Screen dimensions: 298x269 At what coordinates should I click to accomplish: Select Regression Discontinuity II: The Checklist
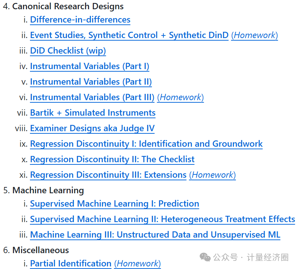coord(112,160)
